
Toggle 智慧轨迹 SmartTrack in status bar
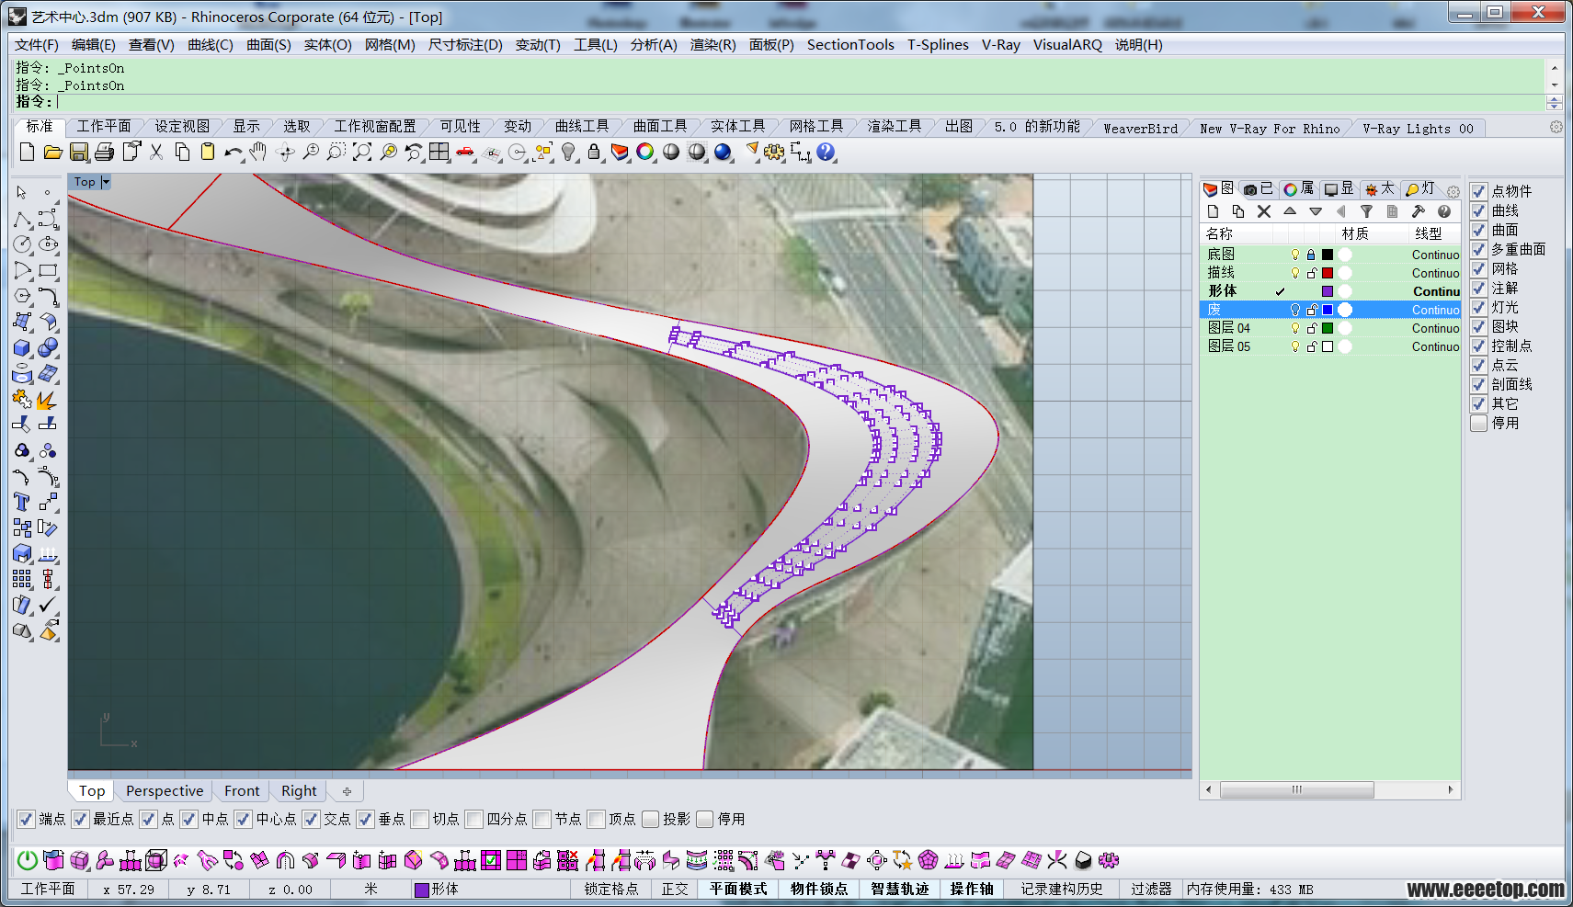pyautogui.click(x=899, y=889)
